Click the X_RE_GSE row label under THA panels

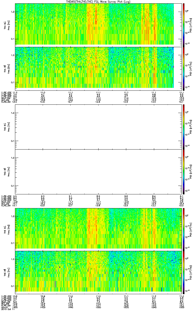[6, 93]
